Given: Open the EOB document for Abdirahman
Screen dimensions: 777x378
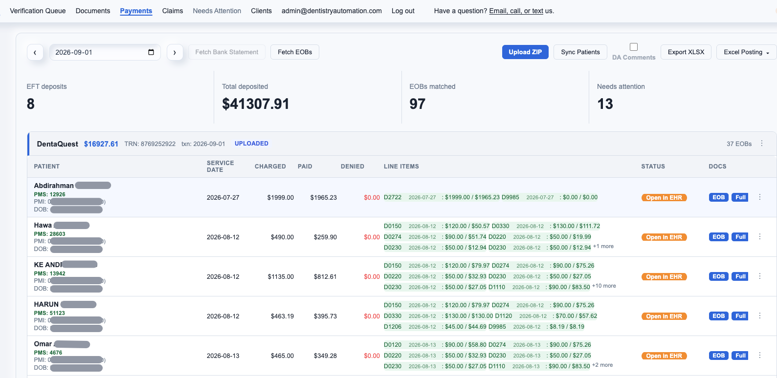Looking at the screenshot, I should pyautogui.click(x=719, y=197).
